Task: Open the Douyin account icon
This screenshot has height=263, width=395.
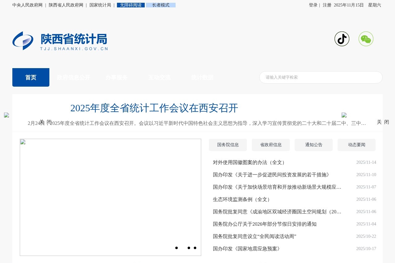Action: point(342,39)
